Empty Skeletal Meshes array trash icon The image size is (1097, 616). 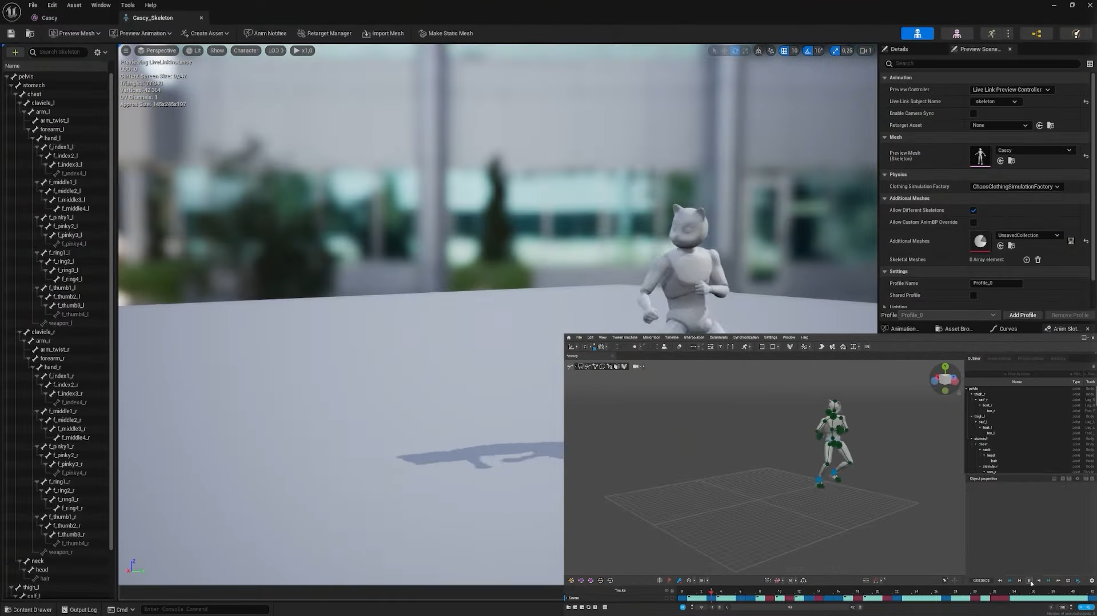(1038, 260)
